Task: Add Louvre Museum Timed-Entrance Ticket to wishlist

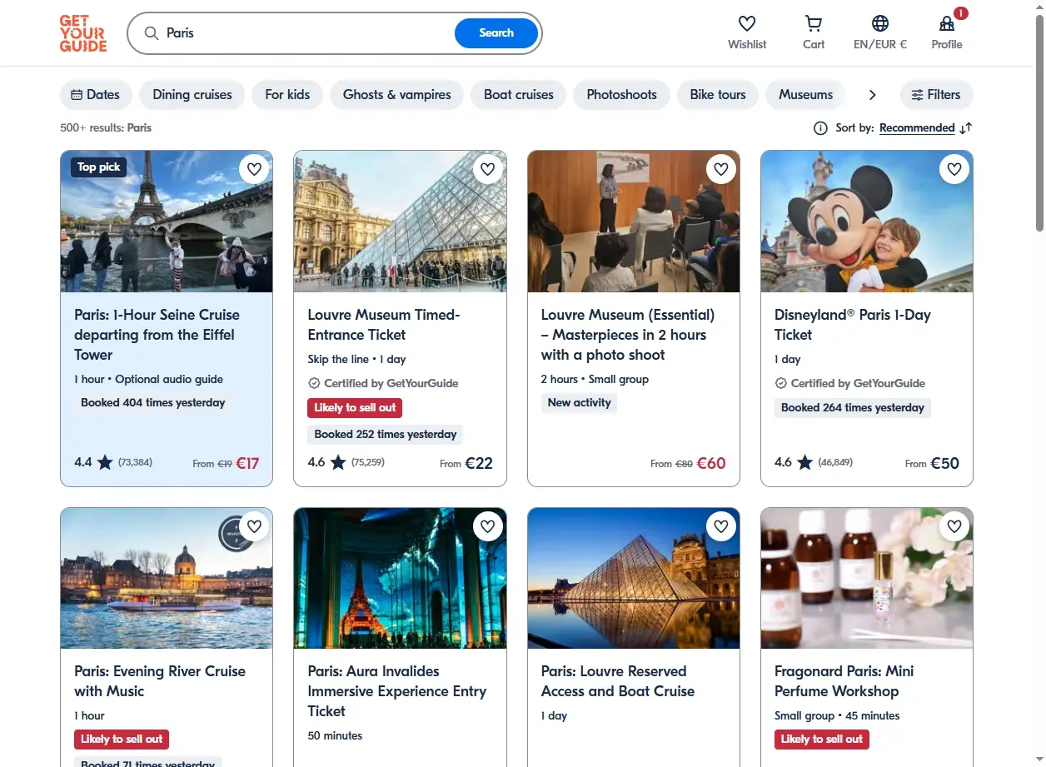Action: (x=488, y=170)
